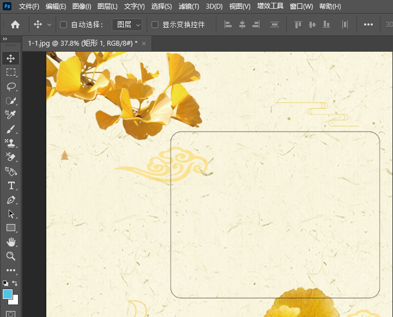Viewport: 393px width, 317px height.
Task: Go to the Home screen icon
Action: click(15, 24)
